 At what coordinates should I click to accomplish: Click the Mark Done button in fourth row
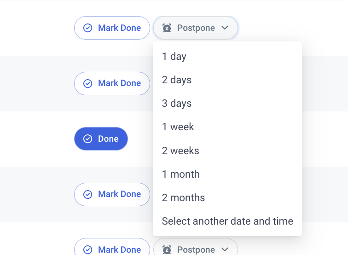112,194
